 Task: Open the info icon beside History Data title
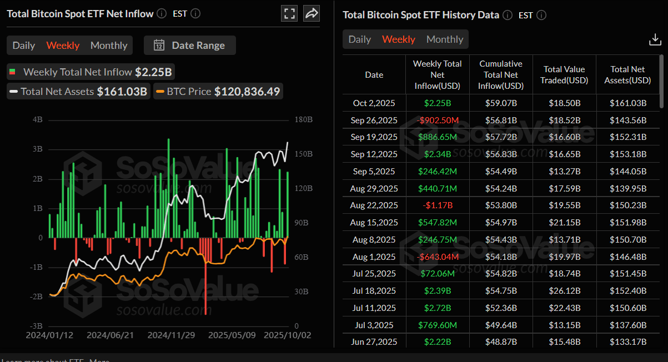pyautogui.click(x=507, y=15)
